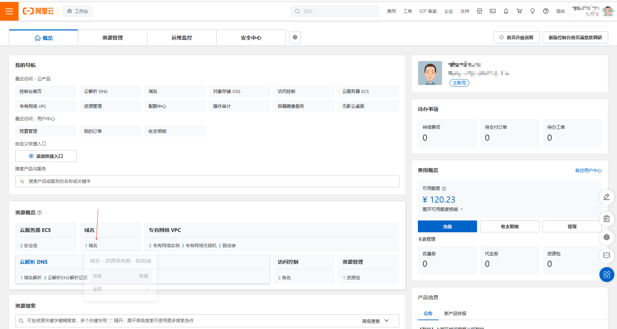Open 预算管理 shortcut

(x=46, y=131)
